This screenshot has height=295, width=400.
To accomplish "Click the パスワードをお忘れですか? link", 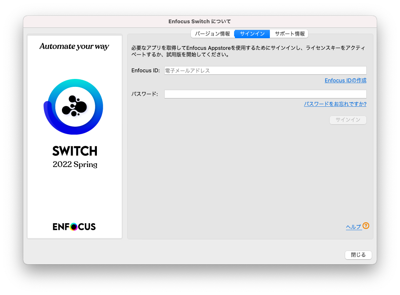I will 335,104.
